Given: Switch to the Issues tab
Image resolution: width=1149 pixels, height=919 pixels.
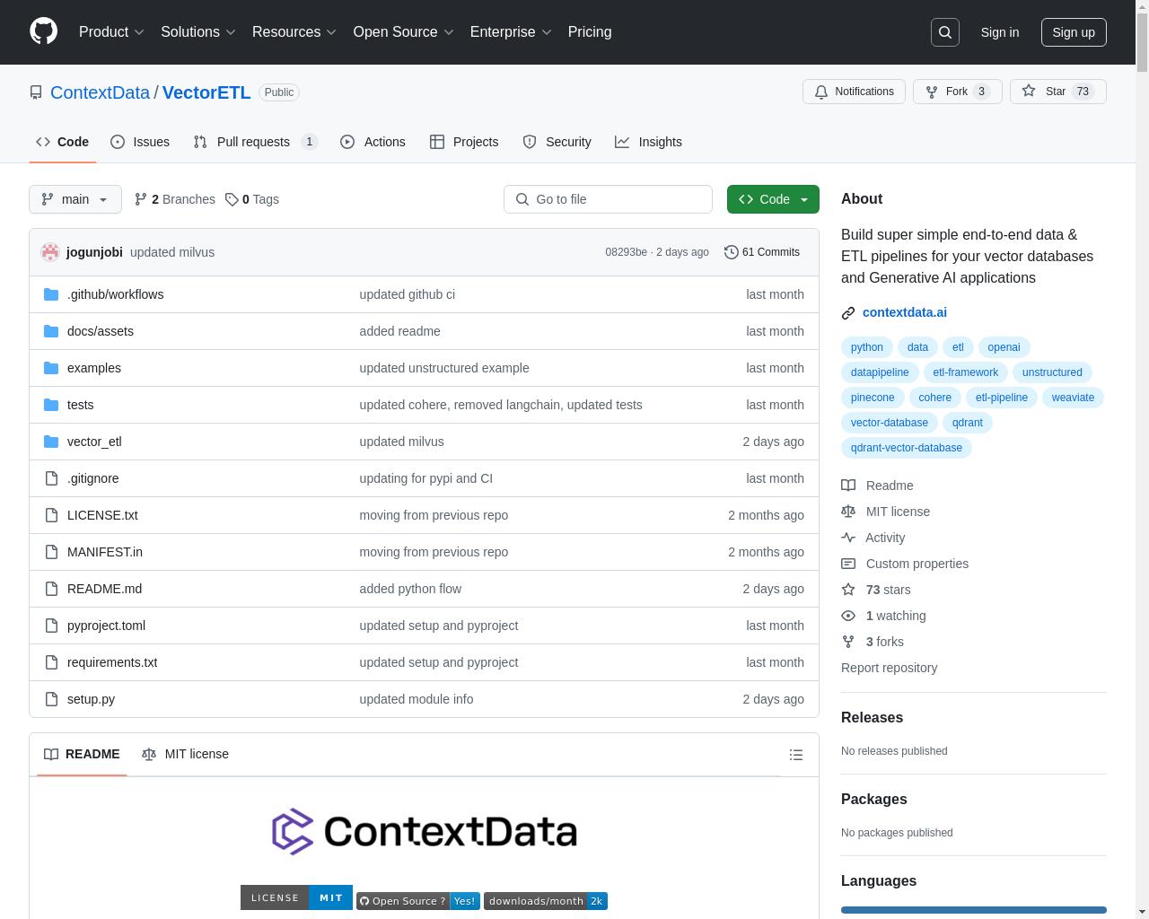Looking at the screenshot, I should pos(140,142).
